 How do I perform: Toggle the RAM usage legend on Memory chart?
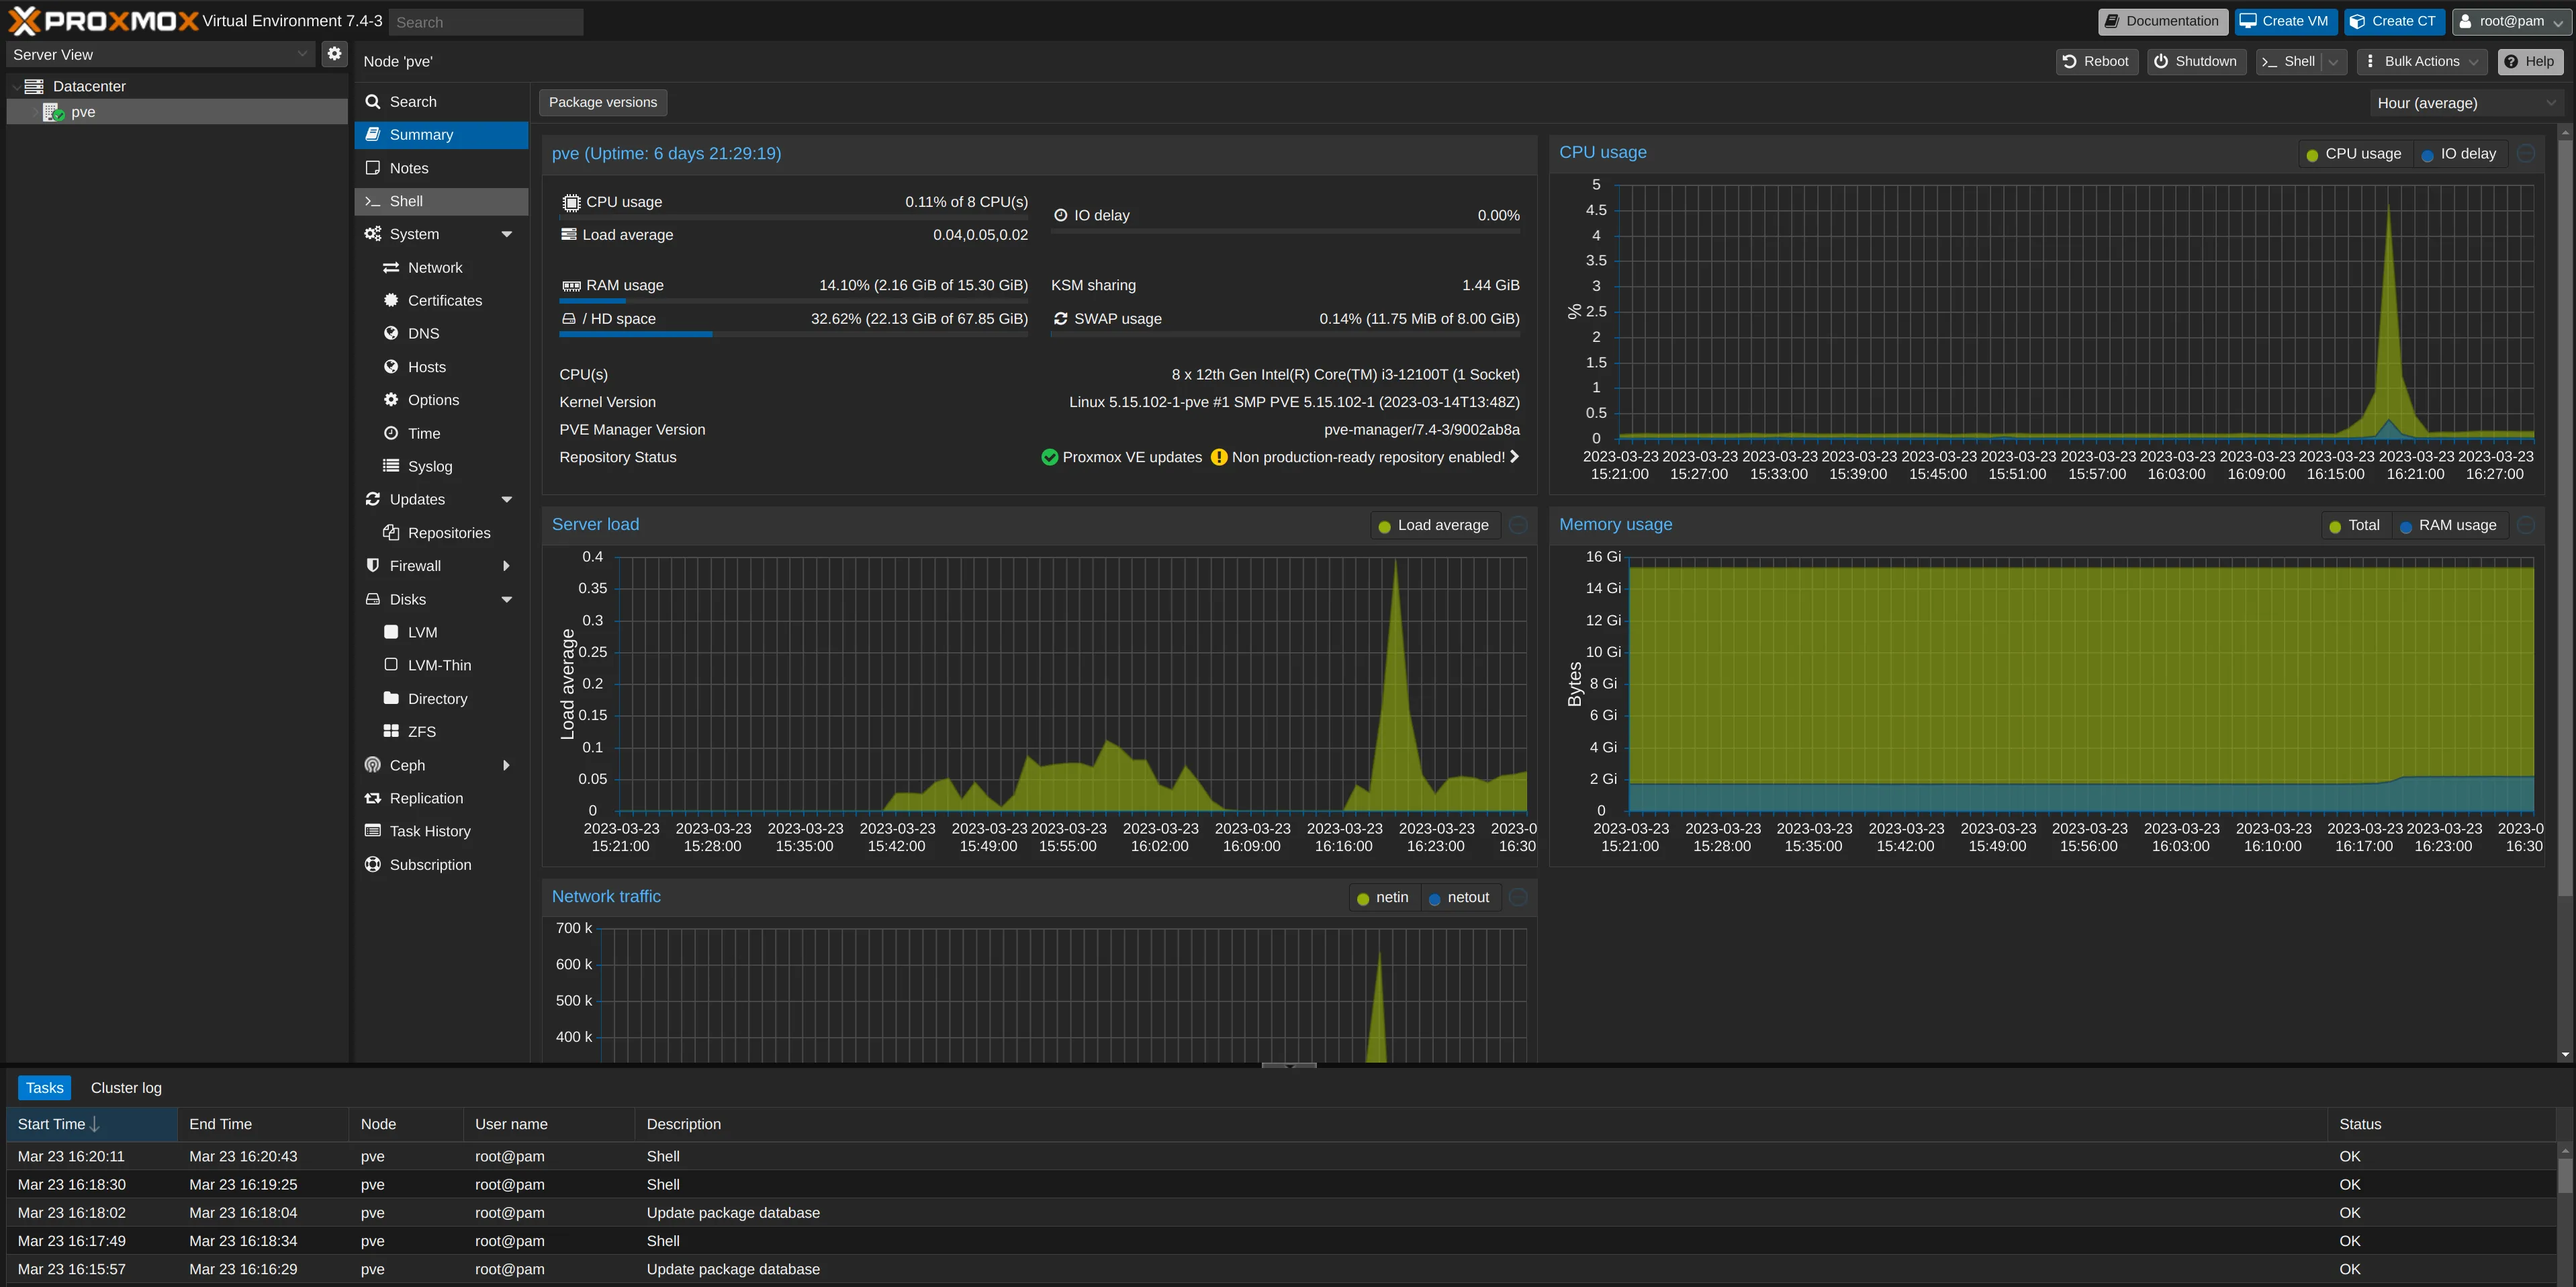click(2448, 524)
